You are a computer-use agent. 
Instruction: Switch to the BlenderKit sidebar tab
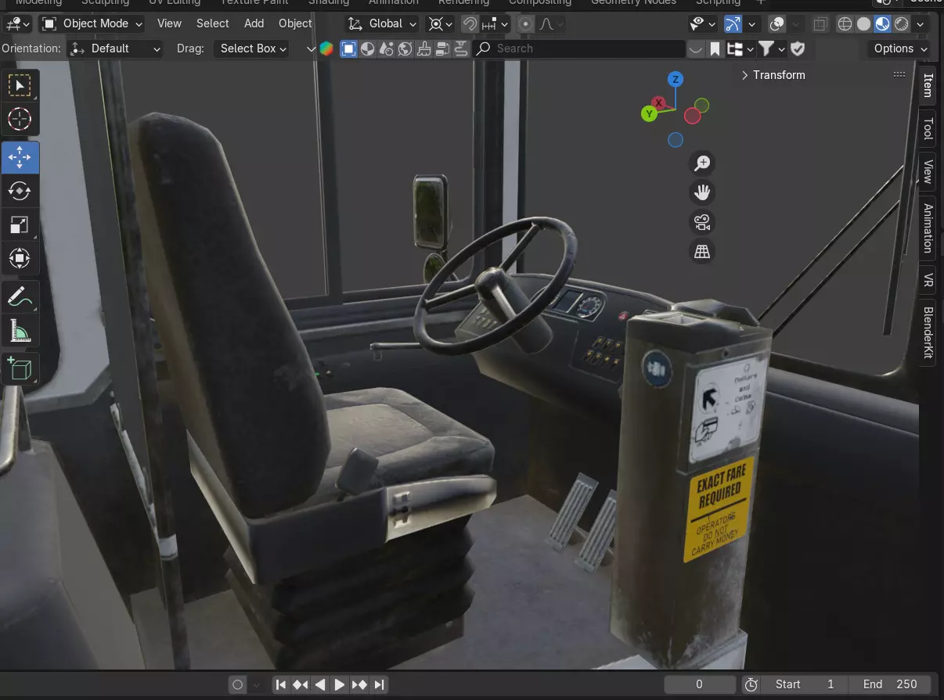[x=928, y=332]
